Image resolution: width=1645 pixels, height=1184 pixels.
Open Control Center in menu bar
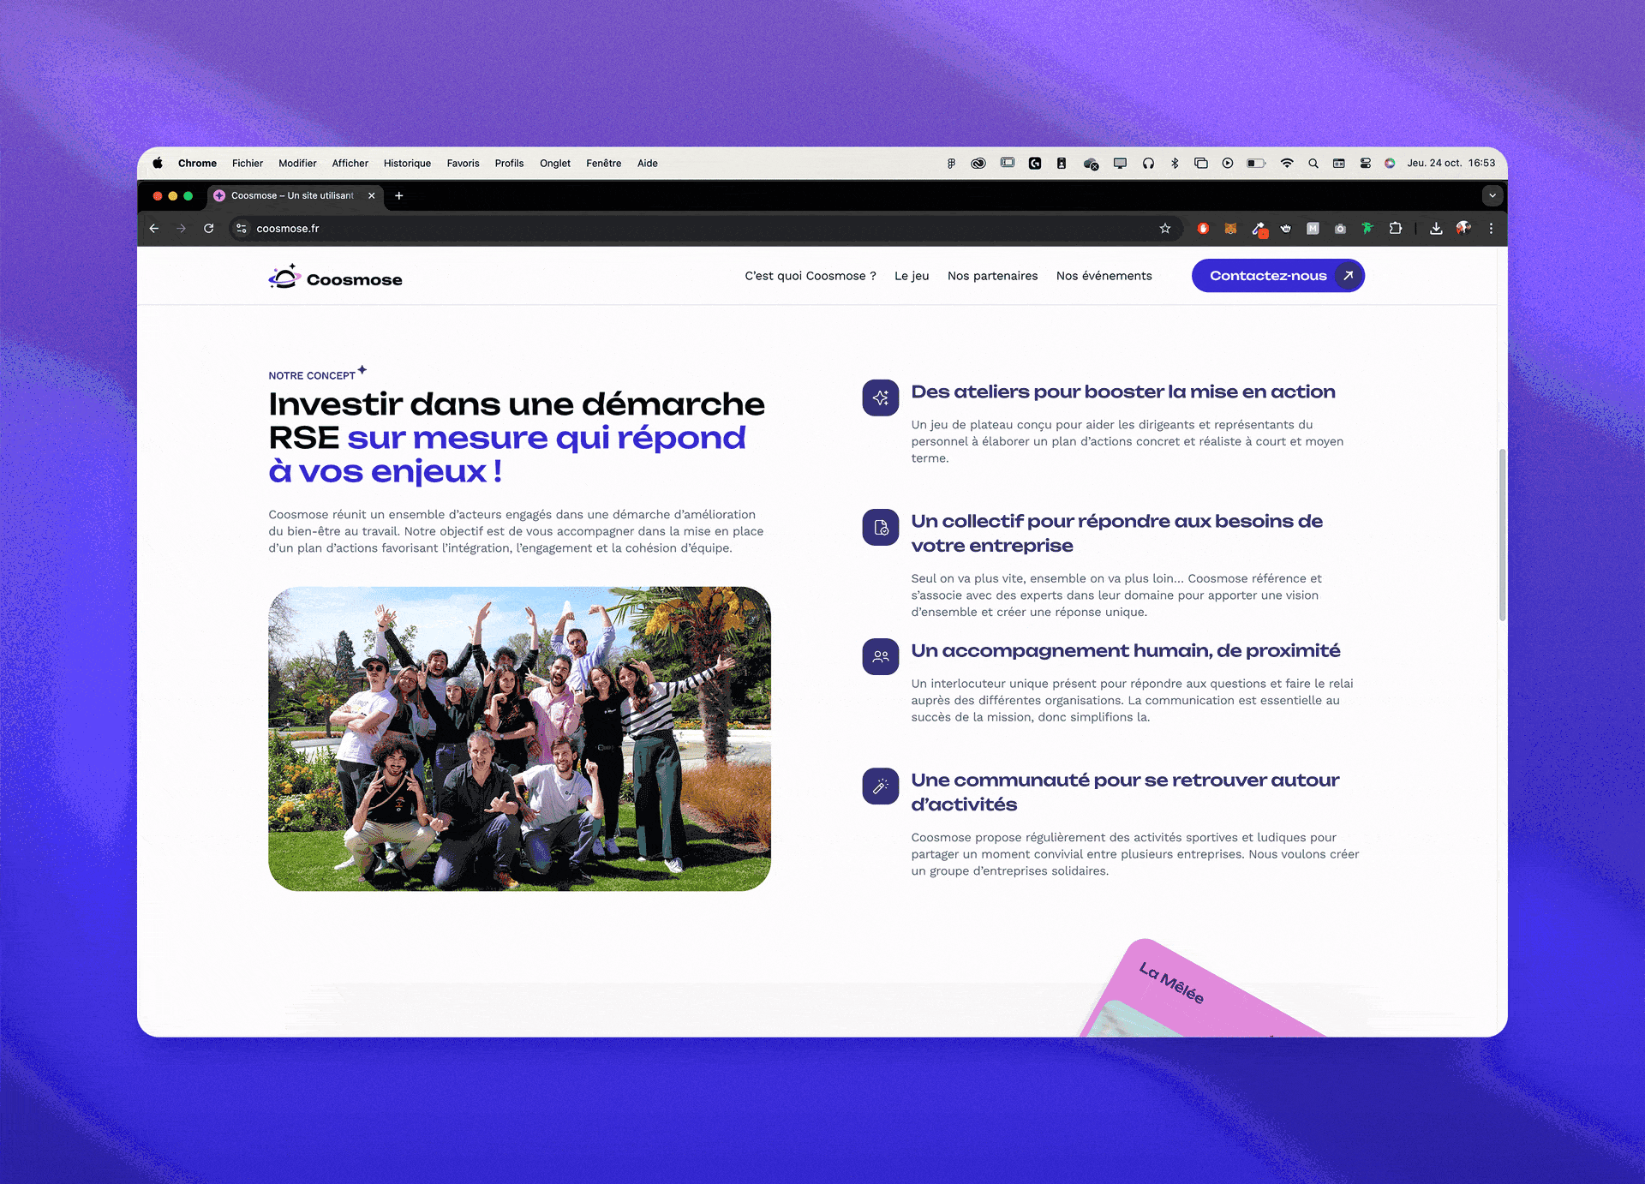click(1366, 163)
